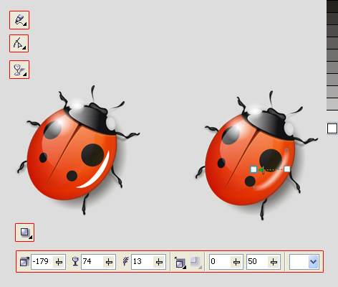This screenshot has width=338, height=287.
Task: Click the grayed-out feathering edges button
Action: [195, 263]
